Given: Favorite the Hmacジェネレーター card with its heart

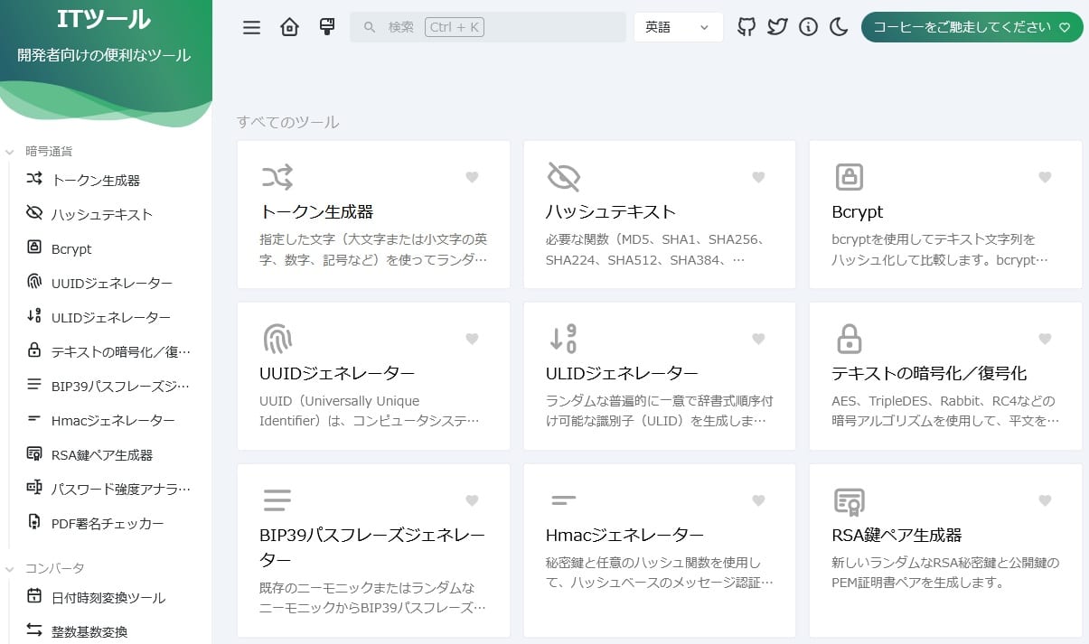Looking at the screenshot, I should [758, 500].
